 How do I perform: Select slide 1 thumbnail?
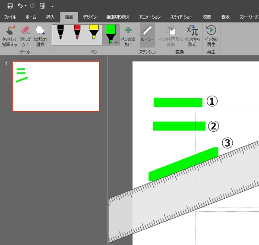point(56,86)
